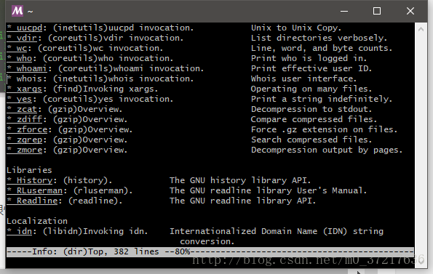Open the vdir menu entry
This screenshot has height=274, width=433.
[x=22, y=38]
